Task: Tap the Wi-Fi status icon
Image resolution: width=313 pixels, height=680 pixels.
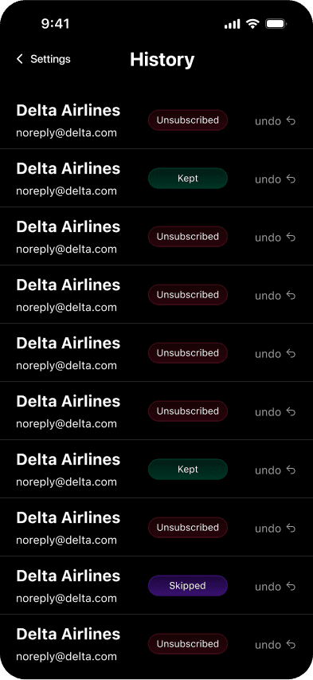Action: tap(252, 24)
